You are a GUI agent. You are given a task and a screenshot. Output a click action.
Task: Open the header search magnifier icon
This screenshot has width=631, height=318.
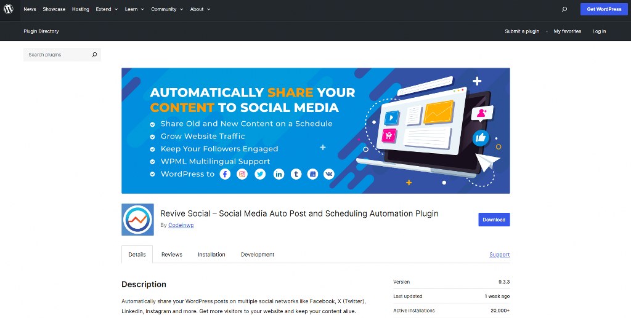[x=564, y=9]
